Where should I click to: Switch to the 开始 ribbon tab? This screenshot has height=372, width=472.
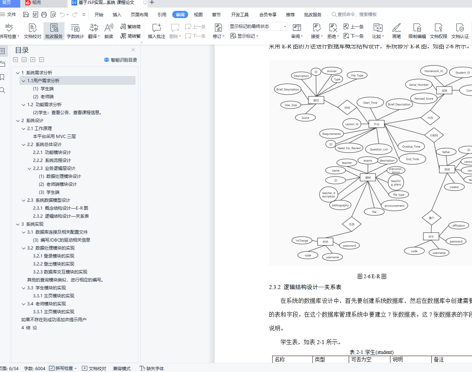pyautogui.click(x=99, y=14)
